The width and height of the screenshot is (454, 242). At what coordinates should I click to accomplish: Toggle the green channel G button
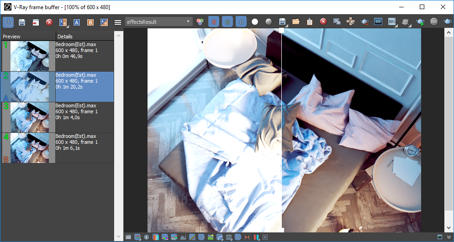[227, 22]
